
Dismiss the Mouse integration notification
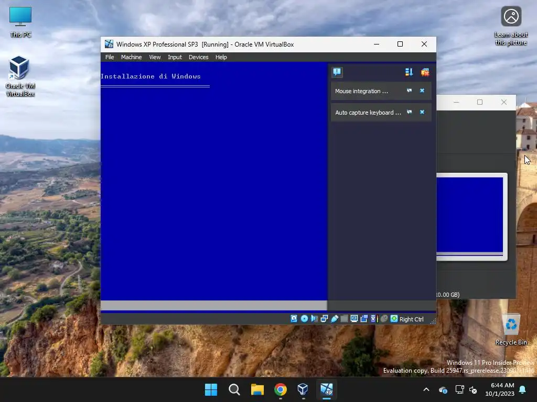(422, 91)
